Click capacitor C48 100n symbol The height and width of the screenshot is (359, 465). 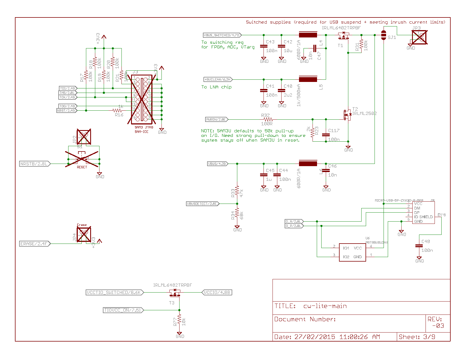pos(419,246)
